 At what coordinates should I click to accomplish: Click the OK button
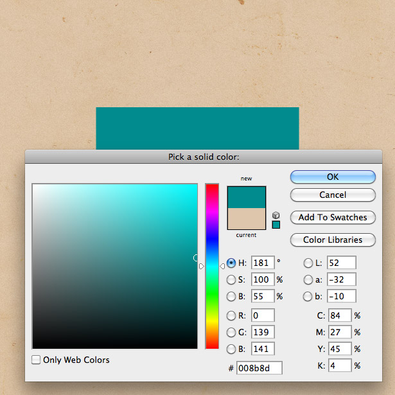(x=333, y=177)
